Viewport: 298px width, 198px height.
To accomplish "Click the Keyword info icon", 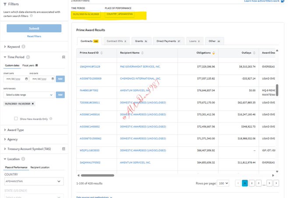I will (23, 46).
